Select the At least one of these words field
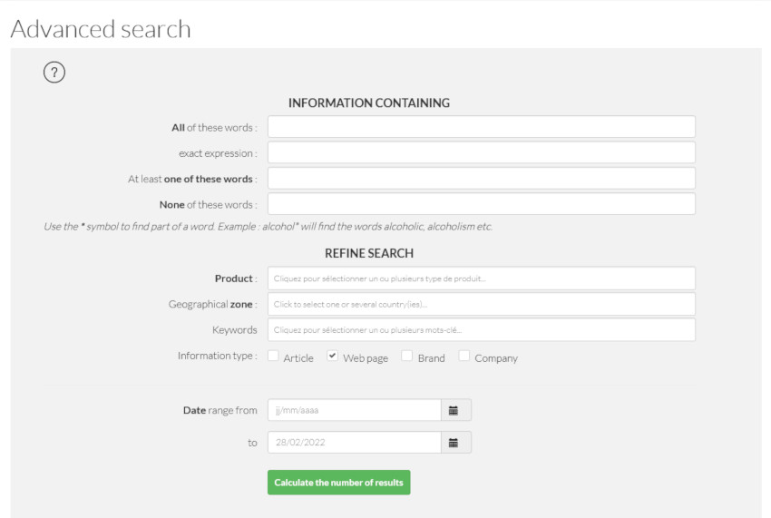The width and height of the screenshot is (771, 518). point(482,178)
